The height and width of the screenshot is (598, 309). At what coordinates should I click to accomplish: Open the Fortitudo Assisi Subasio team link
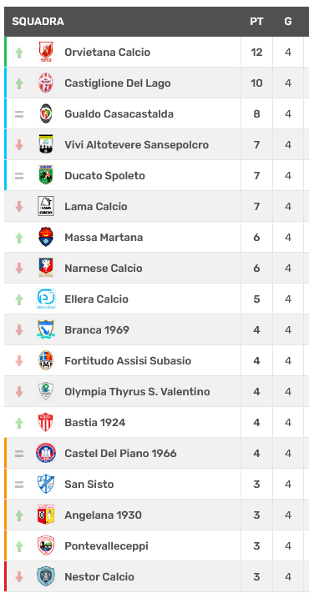(x=128, y=361)
